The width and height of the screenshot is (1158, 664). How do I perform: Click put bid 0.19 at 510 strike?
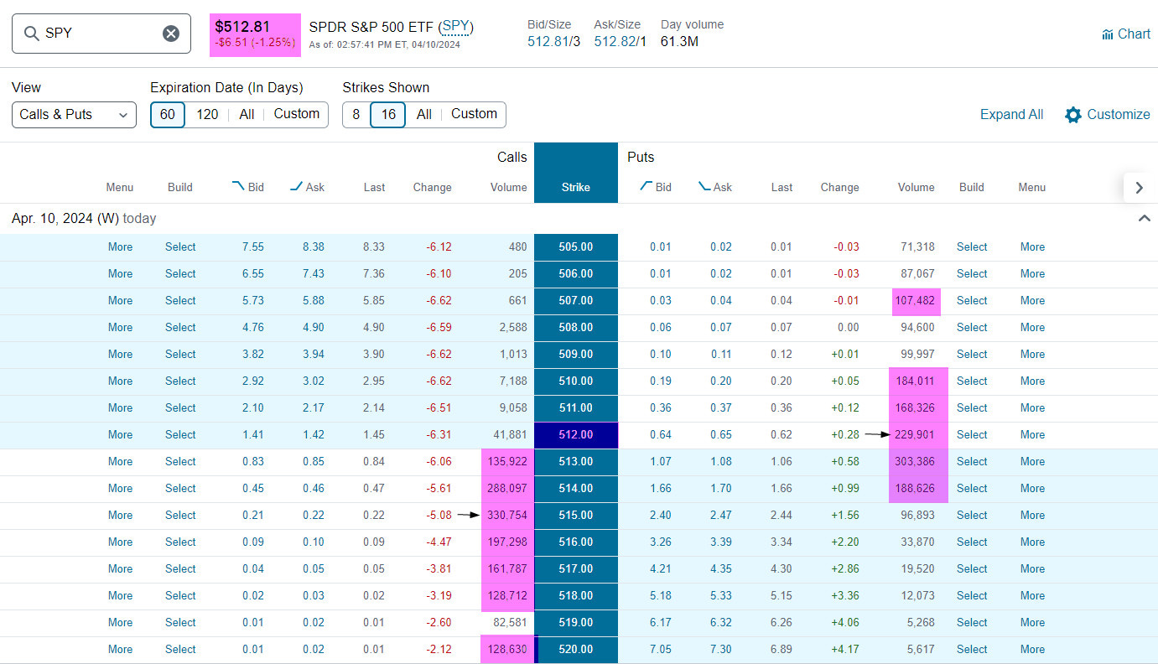click(659, 381)
